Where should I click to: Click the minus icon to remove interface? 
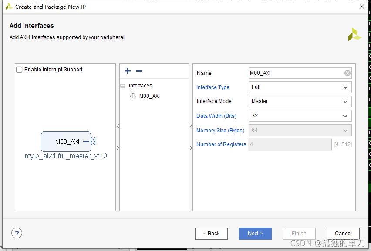pyautogui.click(x=139, y=71)
